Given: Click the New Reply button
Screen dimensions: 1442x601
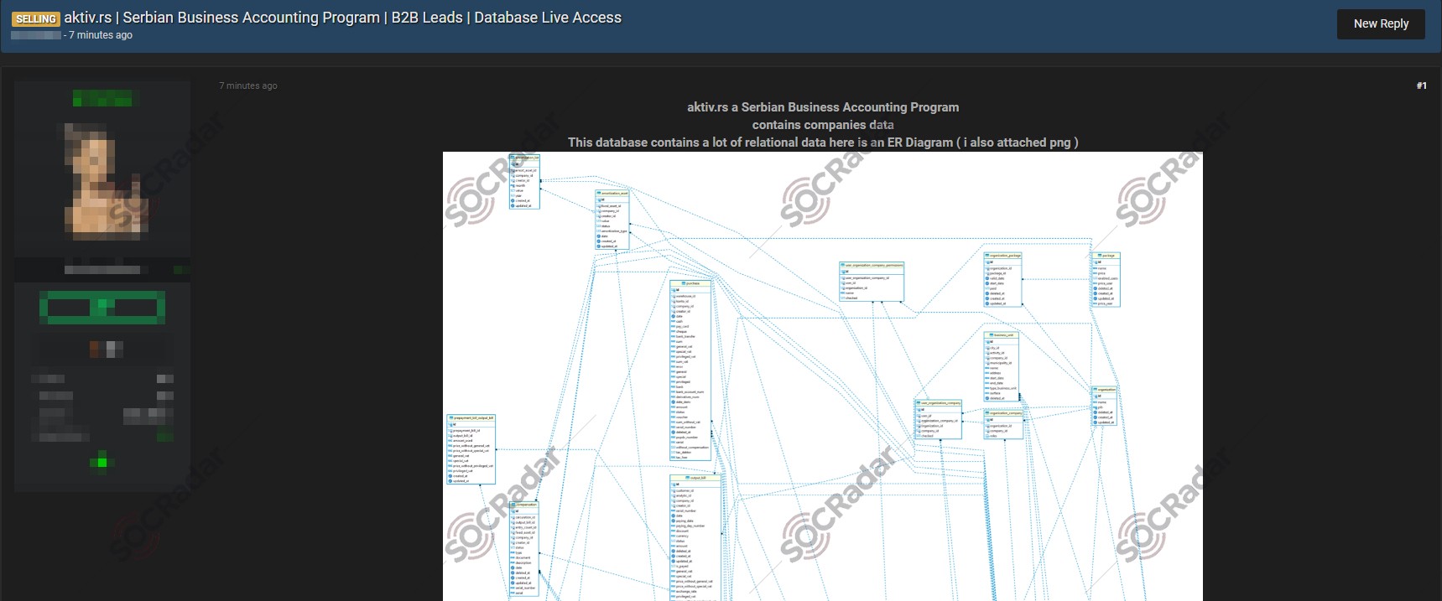Looking at the screenshot, I should 1381,23.
